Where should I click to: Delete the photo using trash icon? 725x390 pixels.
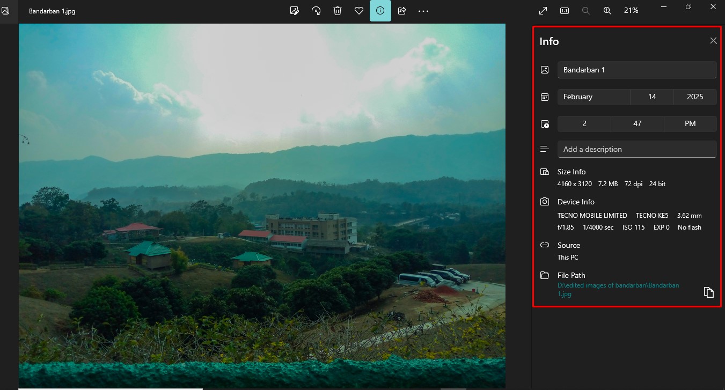tap(338, 11)
